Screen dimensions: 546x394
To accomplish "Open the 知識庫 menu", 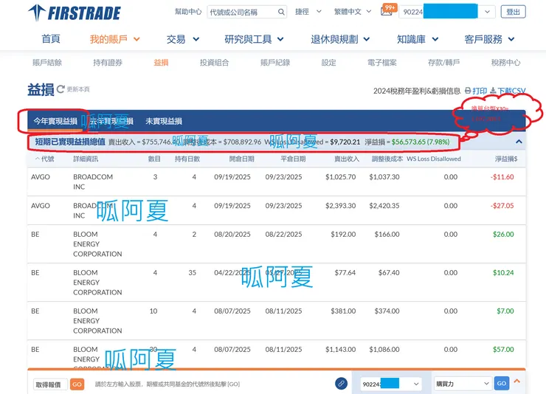I will pos(418,39).
